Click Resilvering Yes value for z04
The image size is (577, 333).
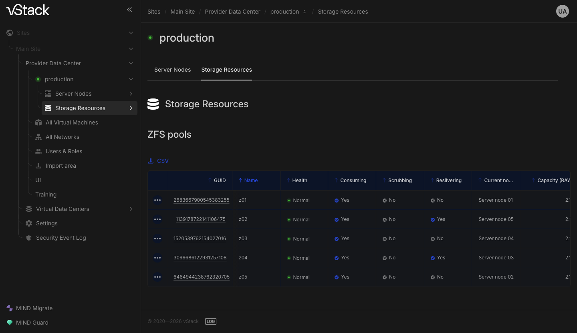pyautogui.click(x=438, y=258)
